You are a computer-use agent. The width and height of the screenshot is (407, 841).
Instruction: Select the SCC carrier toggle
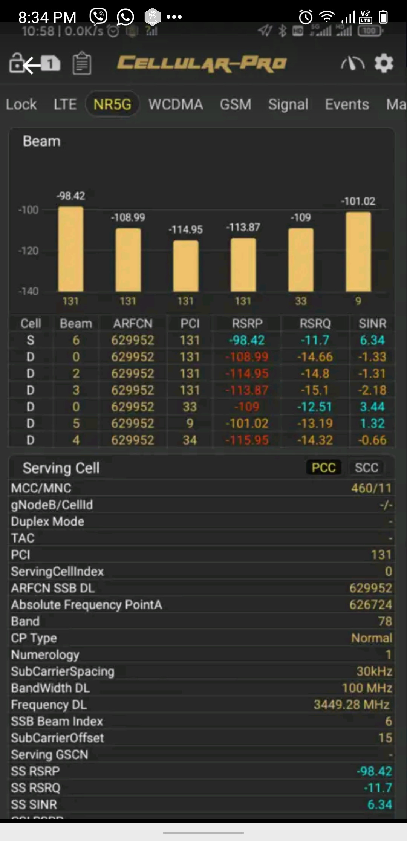click(367, 468)
